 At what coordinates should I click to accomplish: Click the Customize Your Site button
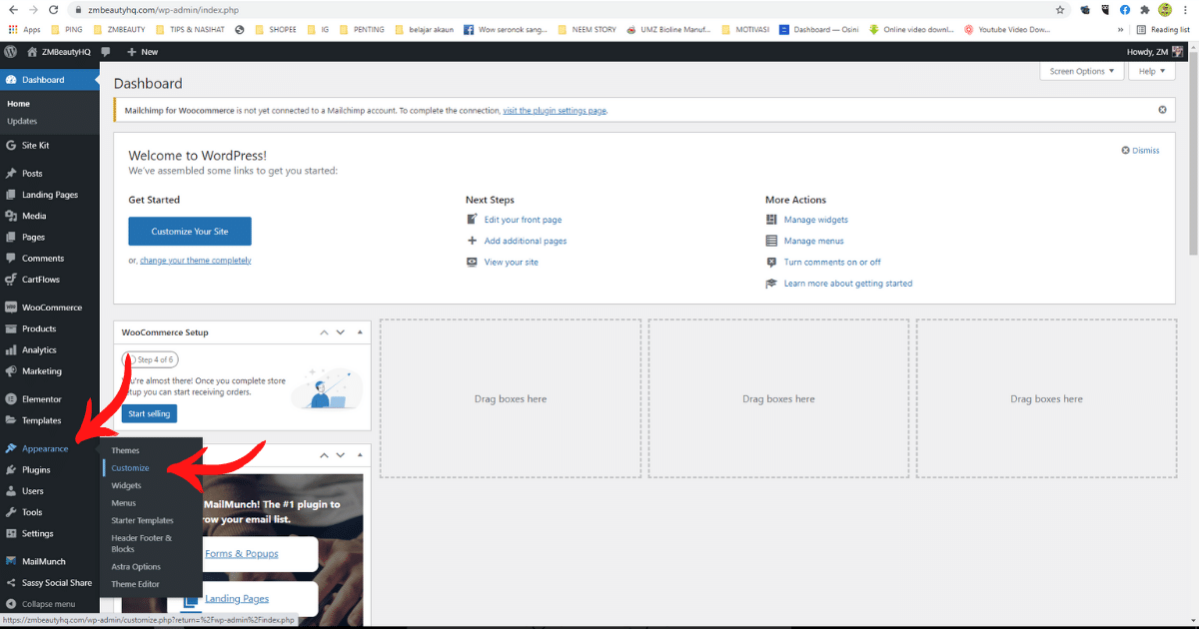pos(190,232)
